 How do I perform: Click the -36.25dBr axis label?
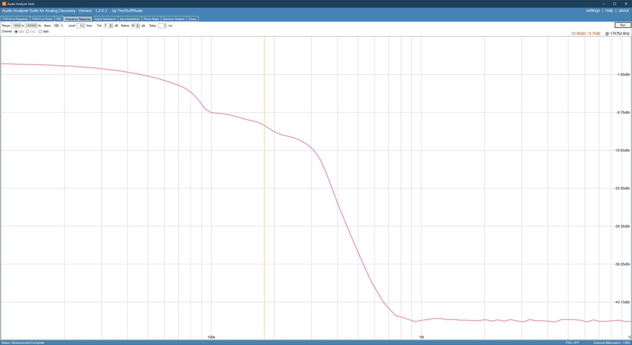(x=622, y=264)
